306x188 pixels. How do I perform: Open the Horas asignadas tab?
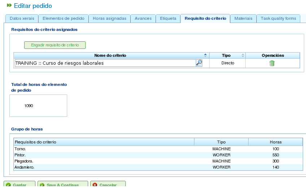pos(109,18)
